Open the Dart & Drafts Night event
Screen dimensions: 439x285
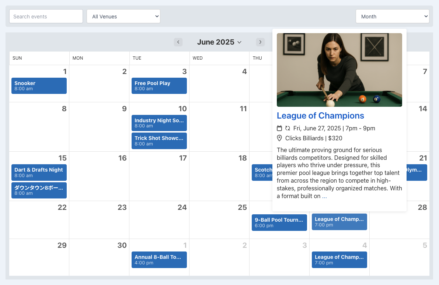[x=39, y=173]
